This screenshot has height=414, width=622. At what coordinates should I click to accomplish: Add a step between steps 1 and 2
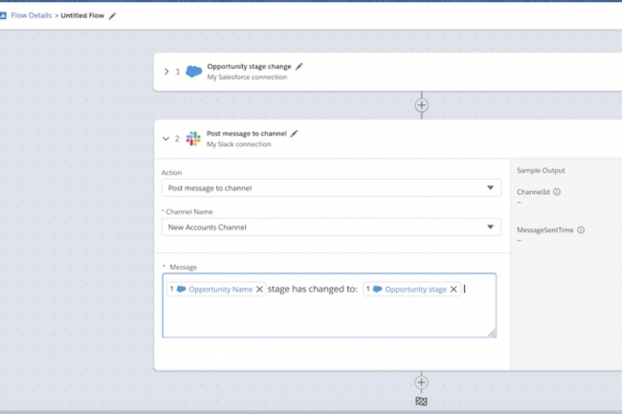pyautogui.click(x=421, y=105)
